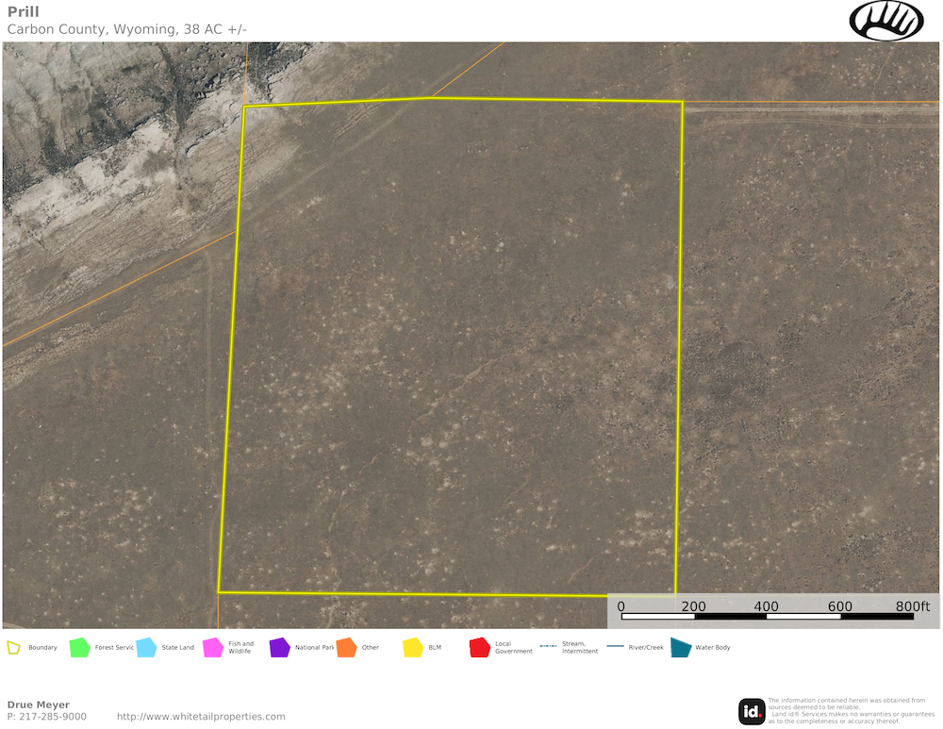Image resolution: width=943 pixels, height=729 pixels.
Task: Select the green Forest Service legend icon
Action: pos(79,648)
